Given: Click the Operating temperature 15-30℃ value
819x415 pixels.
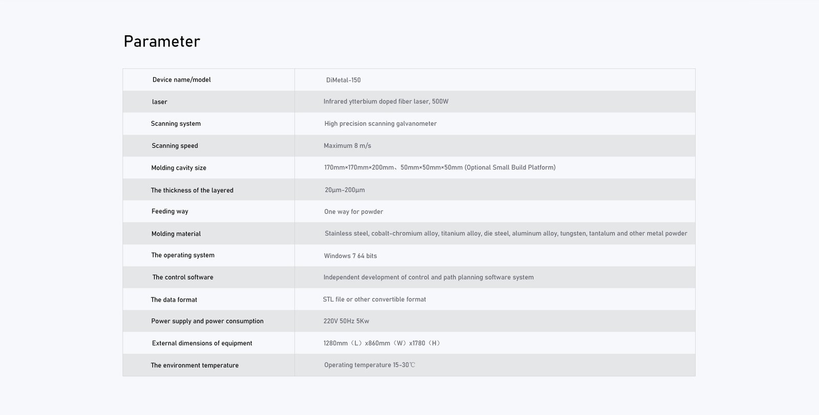Looking at the screenshot, I should pos(370,365).
